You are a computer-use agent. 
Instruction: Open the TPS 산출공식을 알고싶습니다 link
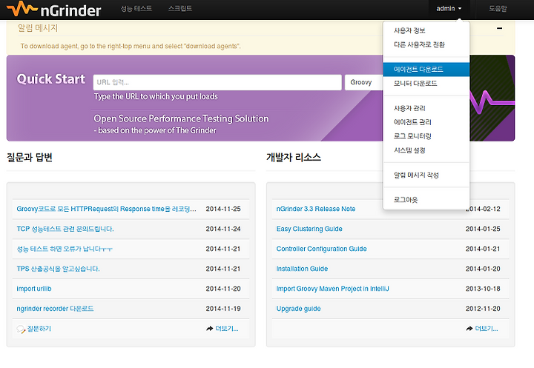tap(58, 269)
